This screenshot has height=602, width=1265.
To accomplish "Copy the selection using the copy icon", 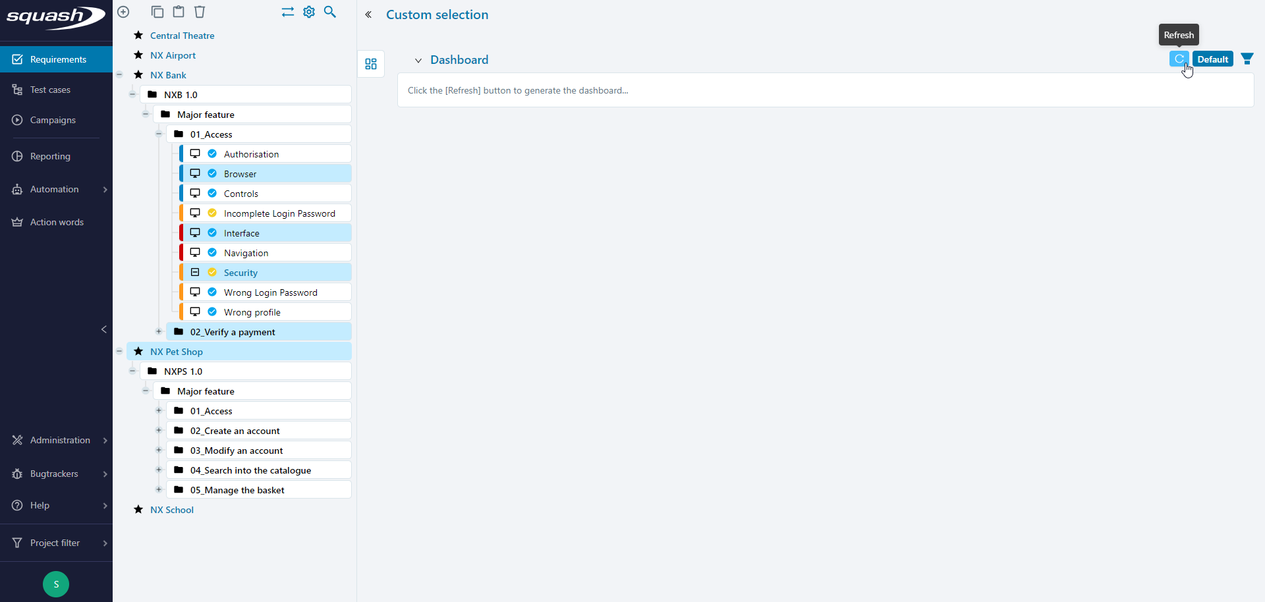I will pos(157,12).
